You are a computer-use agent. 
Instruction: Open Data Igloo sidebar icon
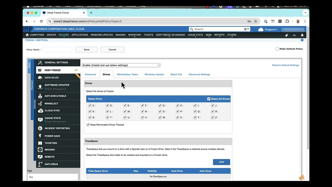click(x=40, y=78)
